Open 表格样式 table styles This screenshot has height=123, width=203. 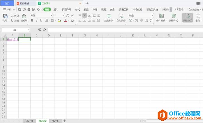pyautogui.click(x=174, y=18)
